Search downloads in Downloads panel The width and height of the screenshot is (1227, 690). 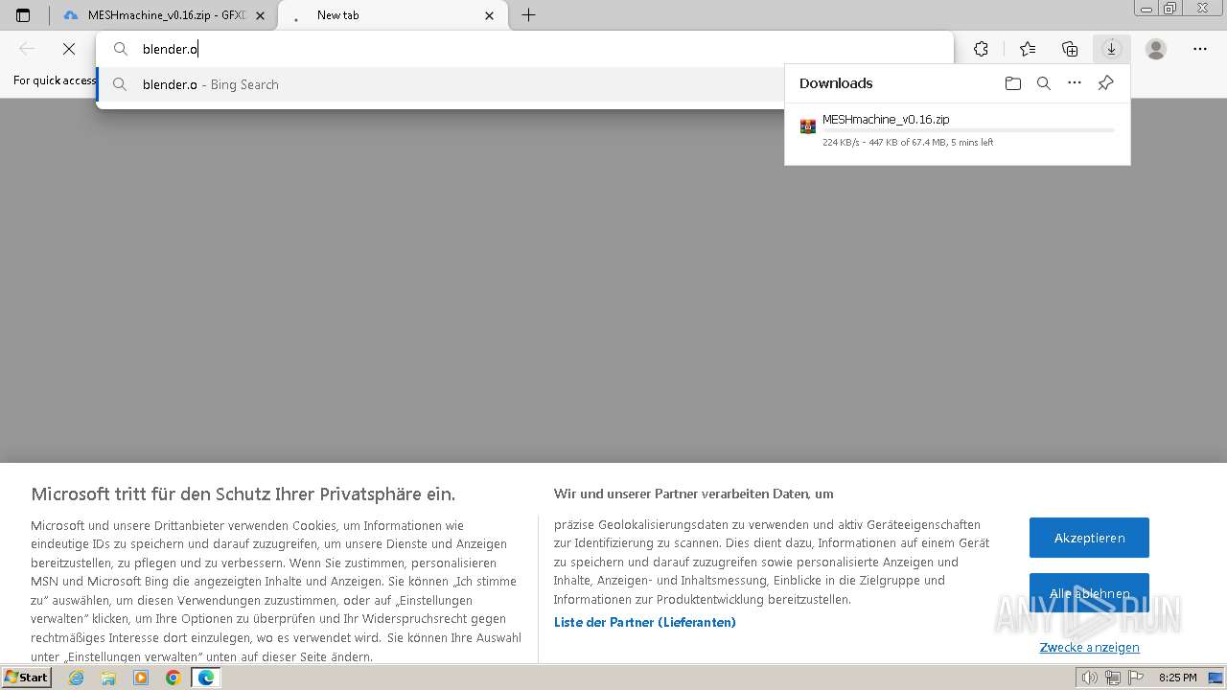click(x=1044, y=83)
